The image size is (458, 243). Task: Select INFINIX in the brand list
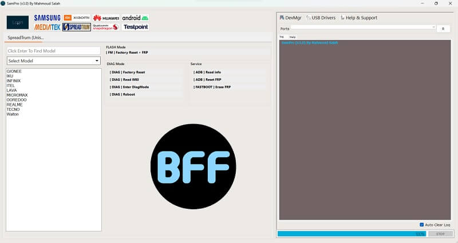pyautogui.click(x=14, y=81)
